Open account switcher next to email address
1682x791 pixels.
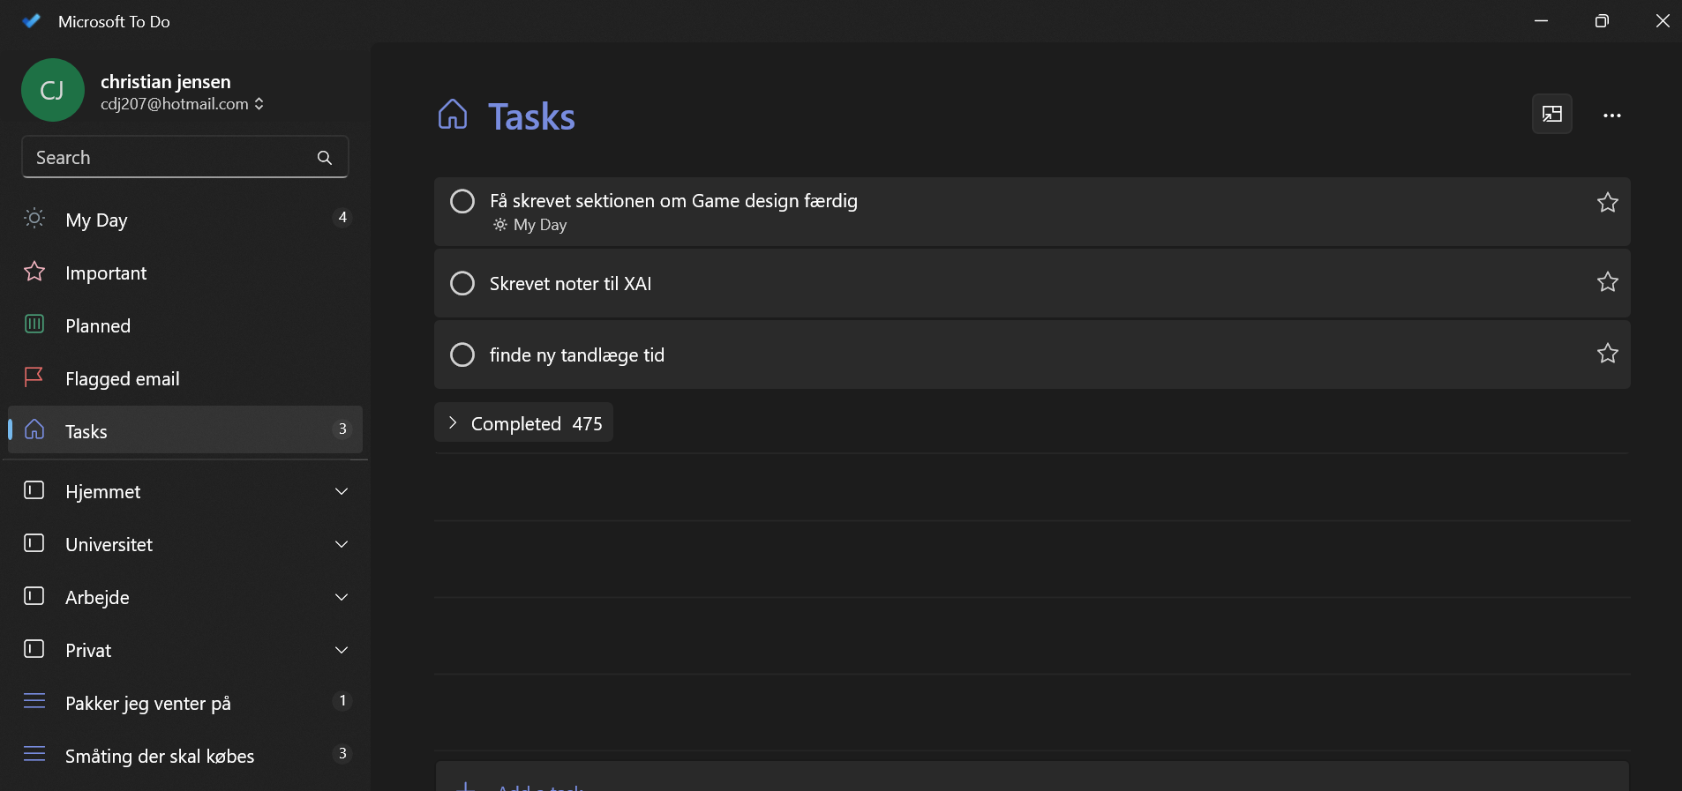[259, 104]
